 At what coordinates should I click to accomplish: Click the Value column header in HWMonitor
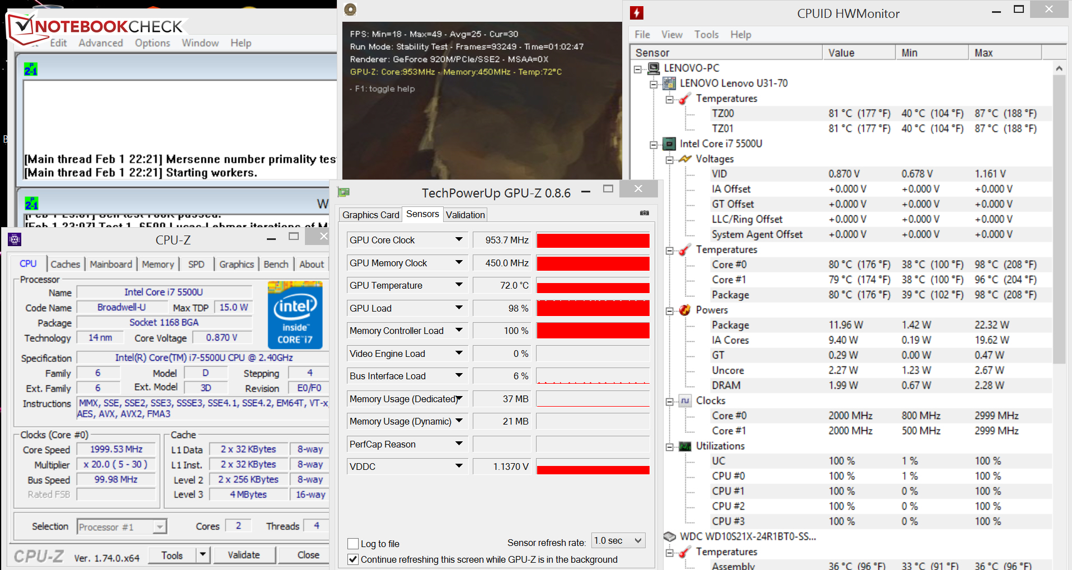coord(859,53)
